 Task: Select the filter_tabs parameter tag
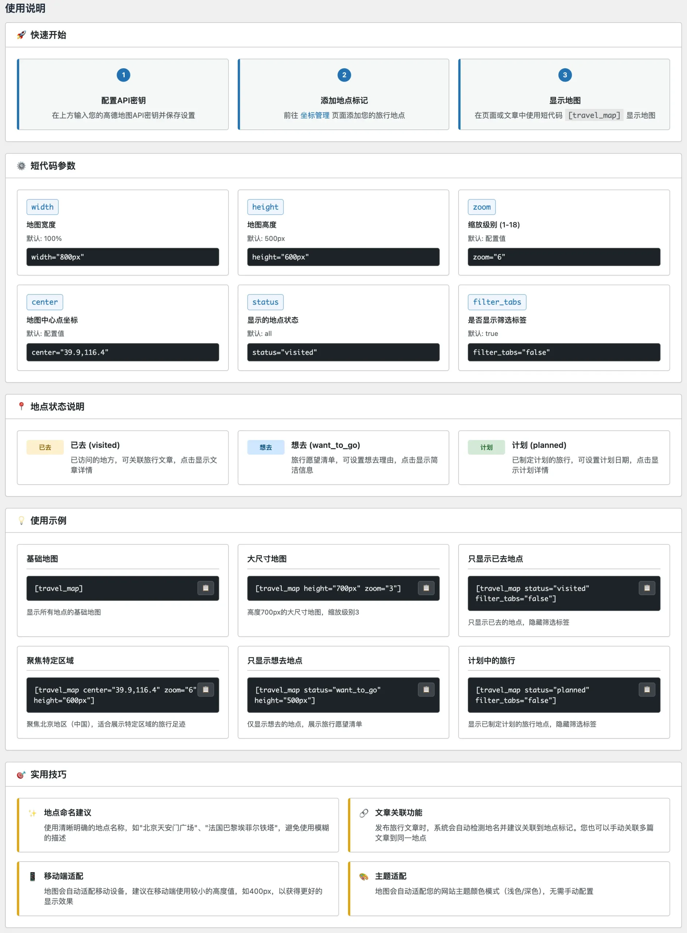click(x=496, y=302)
